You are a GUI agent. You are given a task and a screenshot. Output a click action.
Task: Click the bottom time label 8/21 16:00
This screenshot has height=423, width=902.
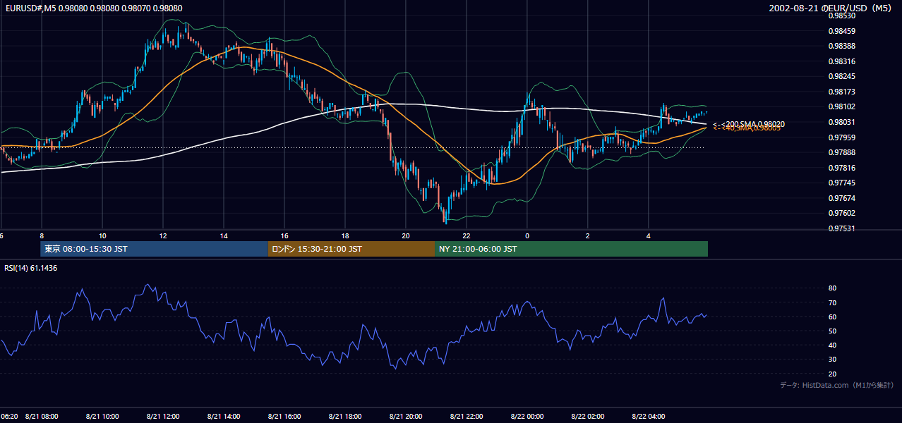pos(284,417)
